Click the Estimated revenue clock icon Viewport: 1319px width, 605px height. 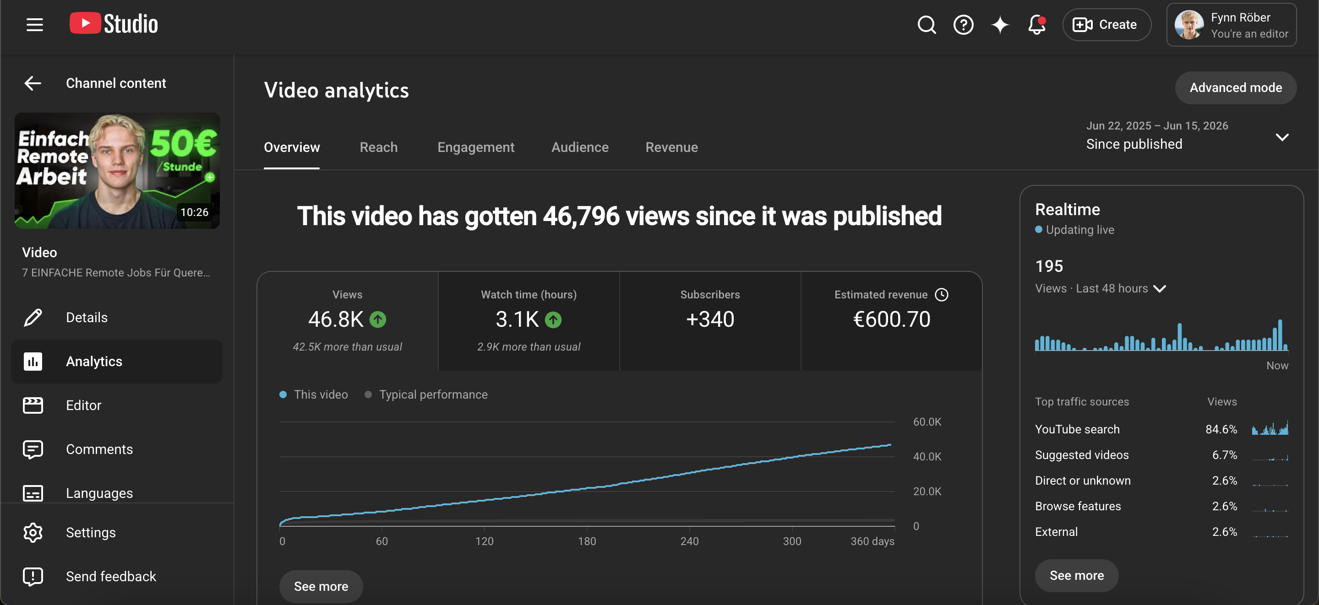pos(941,294)
